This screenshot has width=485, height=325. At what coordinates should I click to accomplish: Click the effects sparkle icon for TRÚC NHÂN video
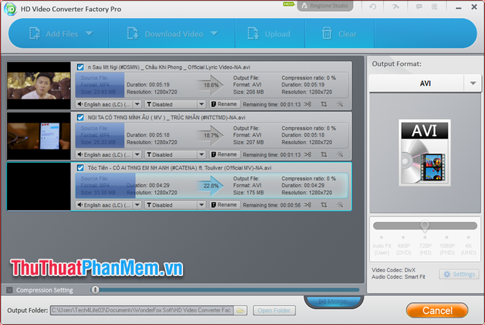(340, 155)
